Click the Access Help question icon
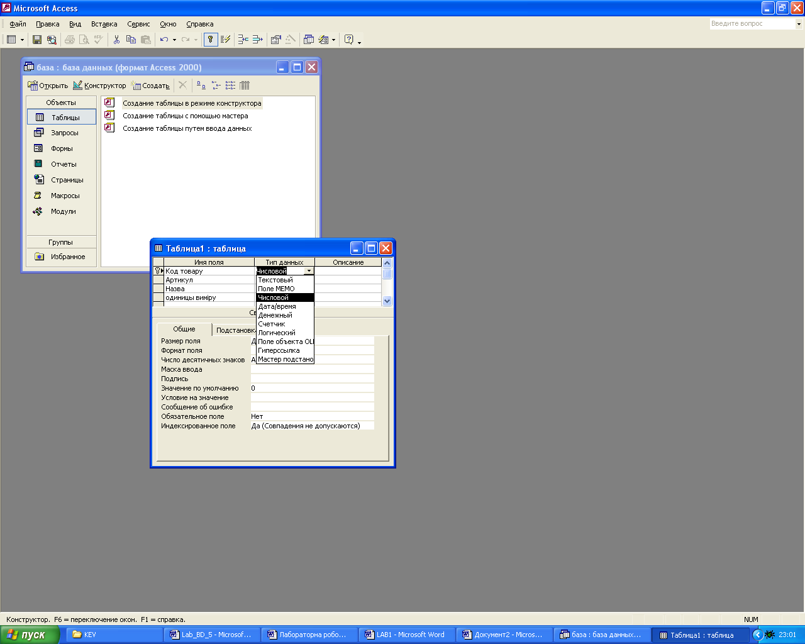805x644 pixels. [349, 40]
